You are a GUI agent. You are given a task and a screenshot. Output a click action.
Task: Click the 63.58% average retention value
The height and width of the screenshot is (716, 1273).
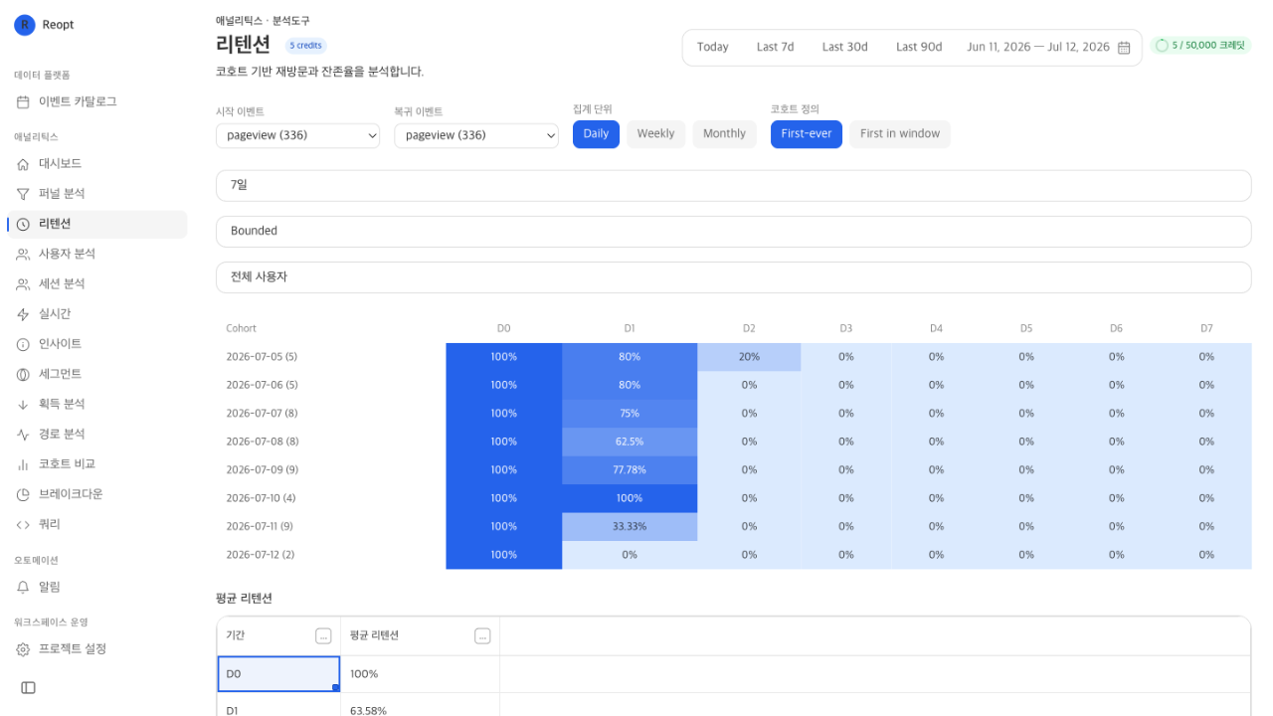368,711
